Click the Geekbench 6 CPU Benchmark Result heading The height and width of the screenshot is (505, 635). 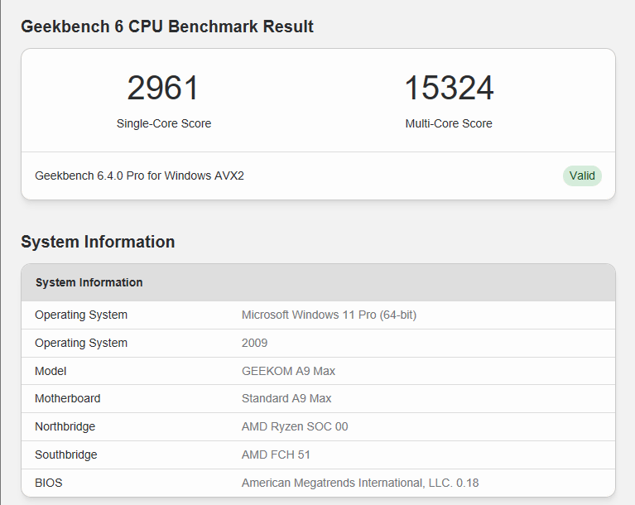[x=167, y=26]
